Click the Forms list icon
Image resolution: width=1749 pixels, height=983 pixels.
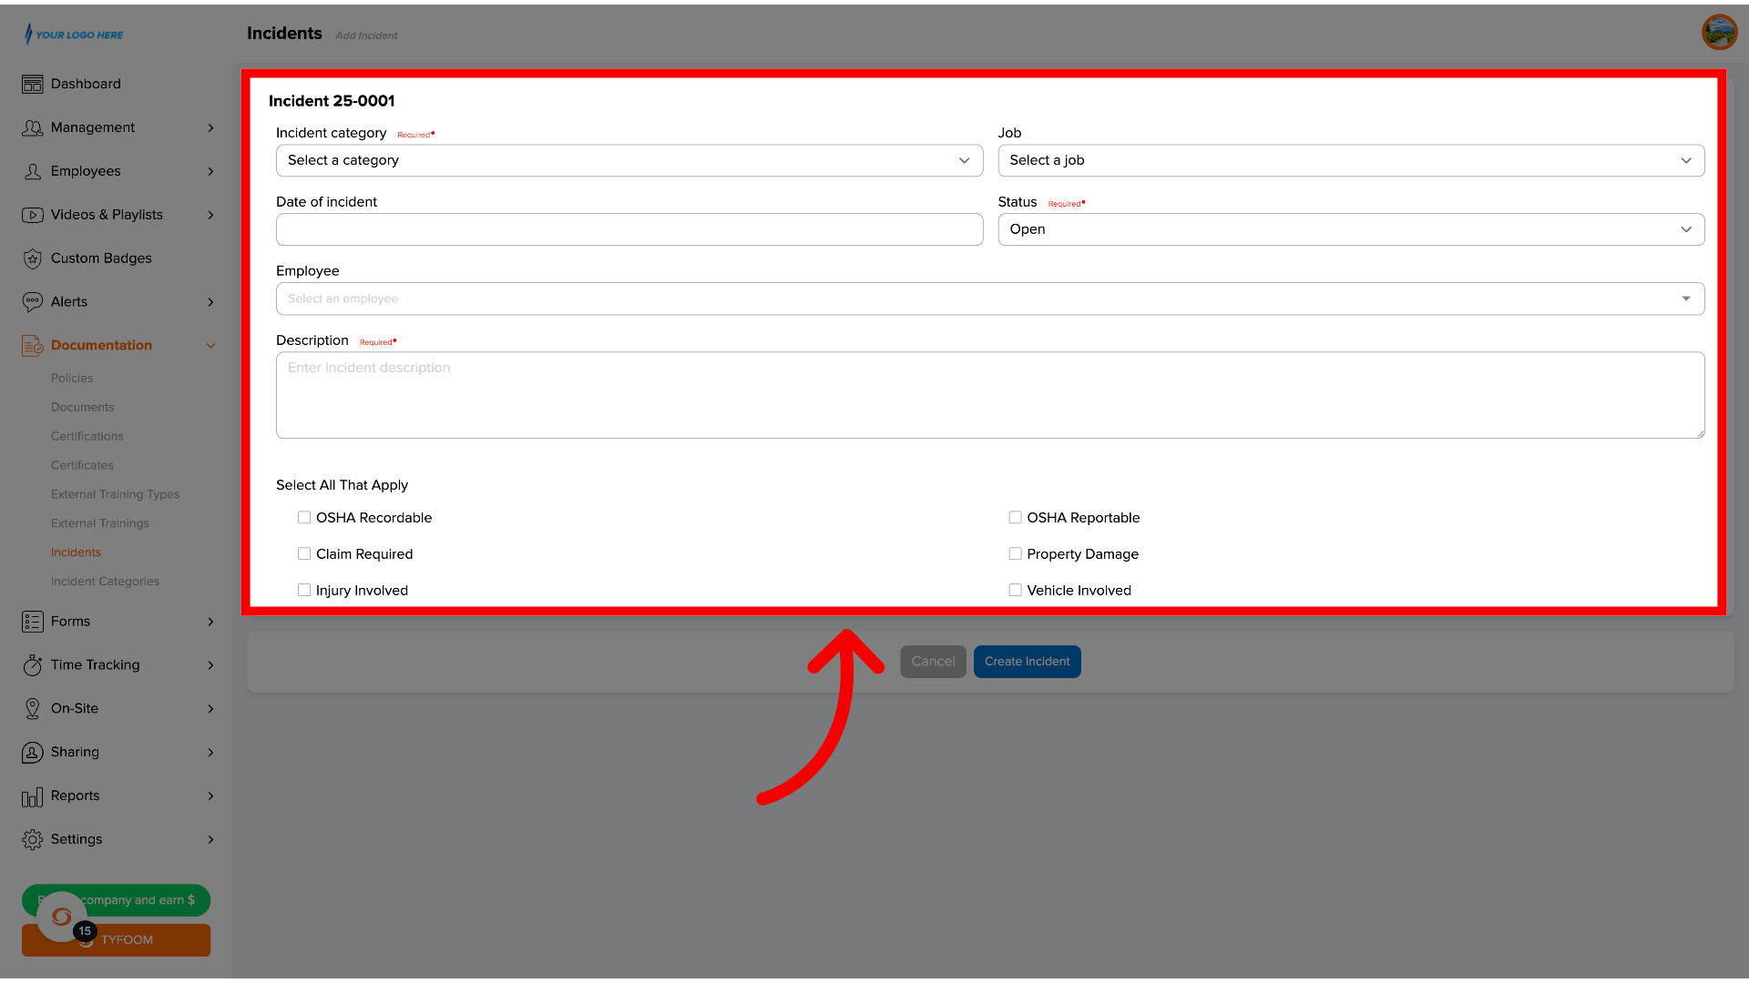pos(33,622)
